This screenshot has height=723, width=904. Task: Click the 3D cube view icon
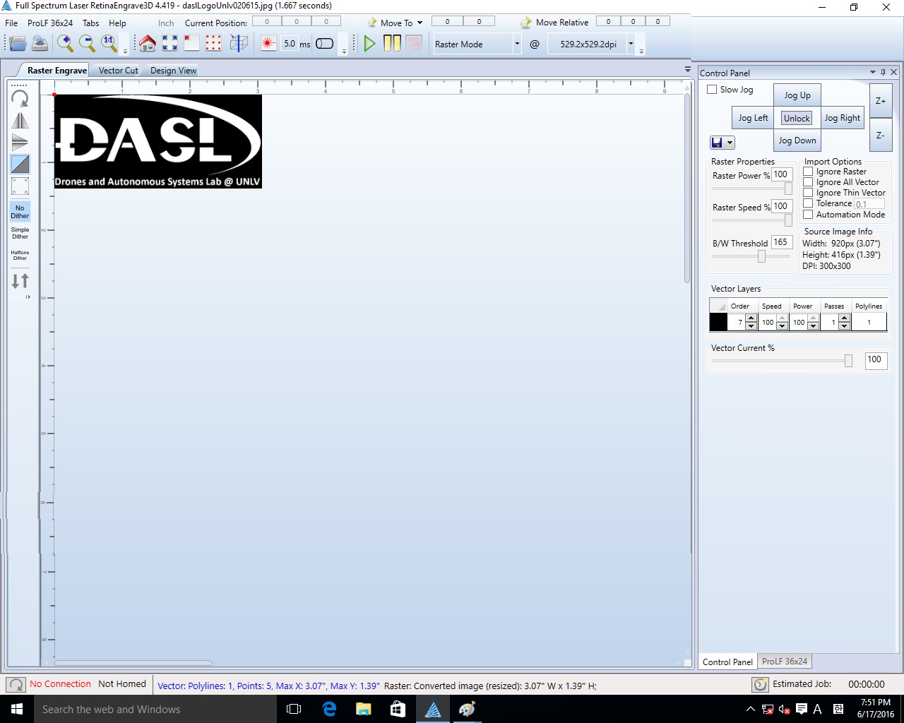[239, 44]
